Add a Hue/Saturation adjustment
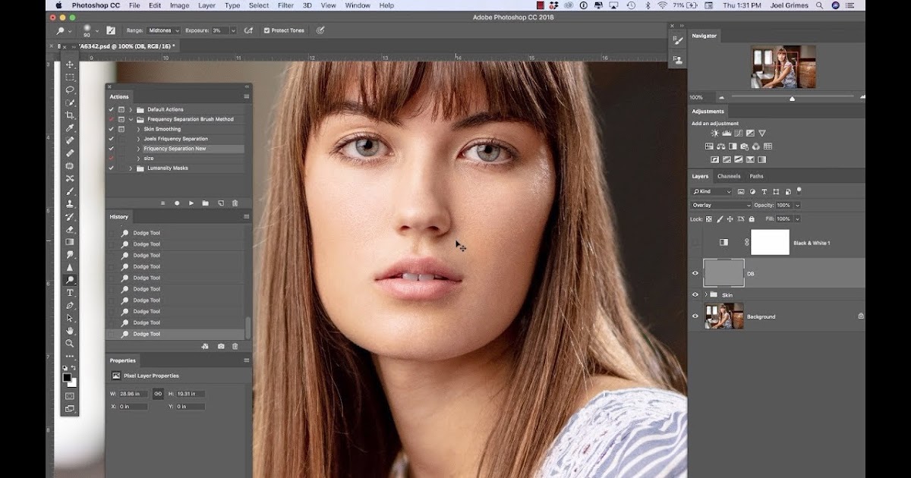Image resolution: width=911 pixels, height=478 pixels. coord(709,146)
